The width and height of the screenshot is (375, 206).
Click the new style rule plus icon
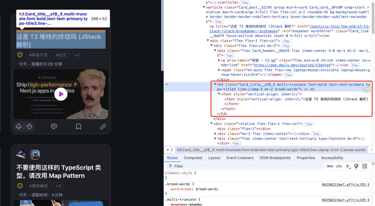point(348,166)
